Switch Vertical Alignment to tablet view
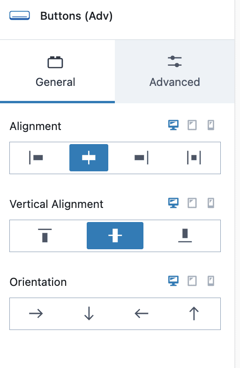The height and width of the screenshot is (368, 240). point(192,203)
